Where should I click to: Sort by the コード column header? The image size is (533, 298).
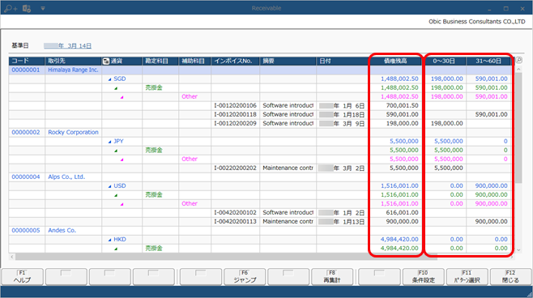click(x=27, y=61)
